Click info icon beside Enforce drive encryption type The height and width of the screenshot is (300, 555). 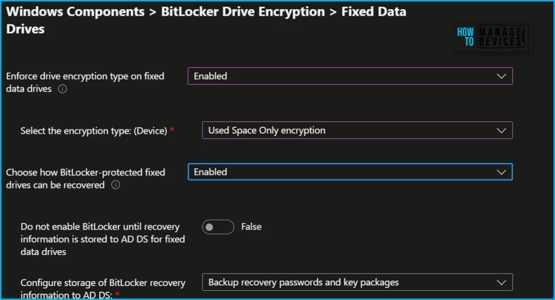point(62,89)
